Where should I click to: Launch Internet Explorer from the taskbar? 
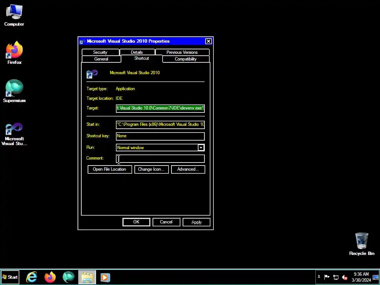pyautogui.click(x=32, y=277)
